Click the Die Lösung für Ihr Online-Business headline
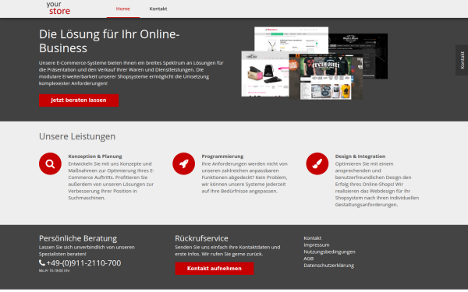The width and height of the screenshot is (468, 292). point(109,40)
